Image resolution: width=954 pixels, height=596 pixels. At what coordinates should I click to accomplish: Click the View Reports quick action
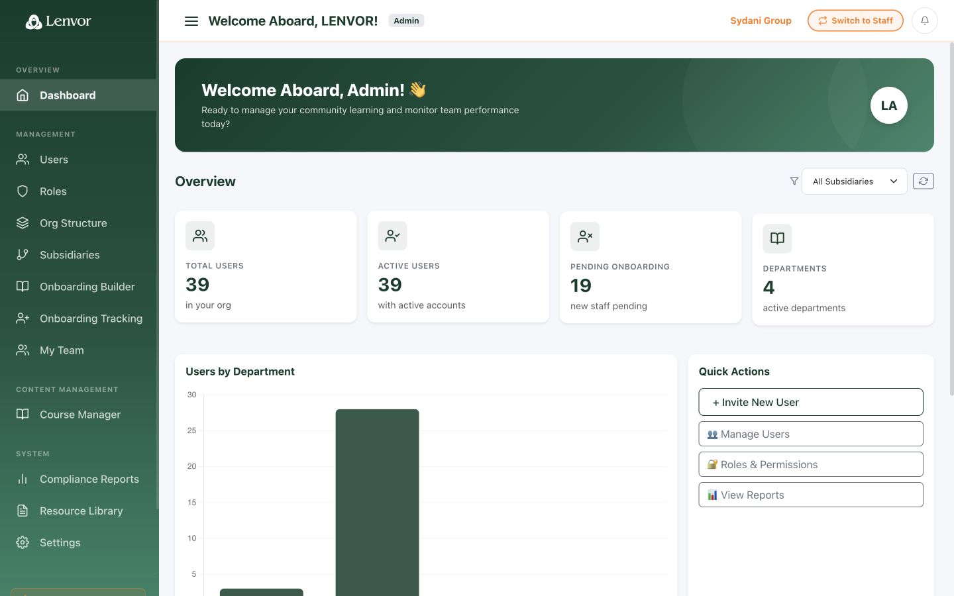click(810, 495)
